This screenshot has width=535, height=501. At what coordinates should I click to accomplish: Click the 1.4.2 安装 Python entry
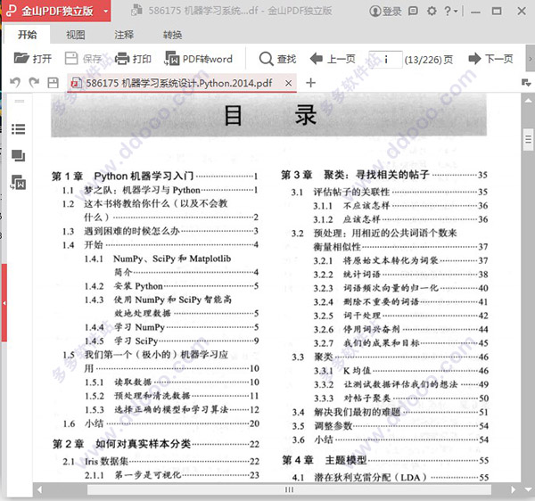click(171, 286)
